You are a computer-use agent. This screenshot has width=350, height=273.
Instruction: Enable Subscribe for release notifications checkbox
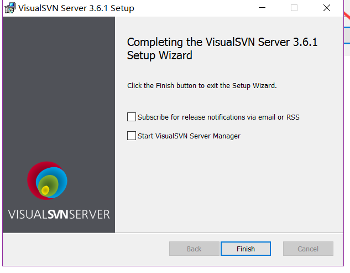click(x=132, y=117)
